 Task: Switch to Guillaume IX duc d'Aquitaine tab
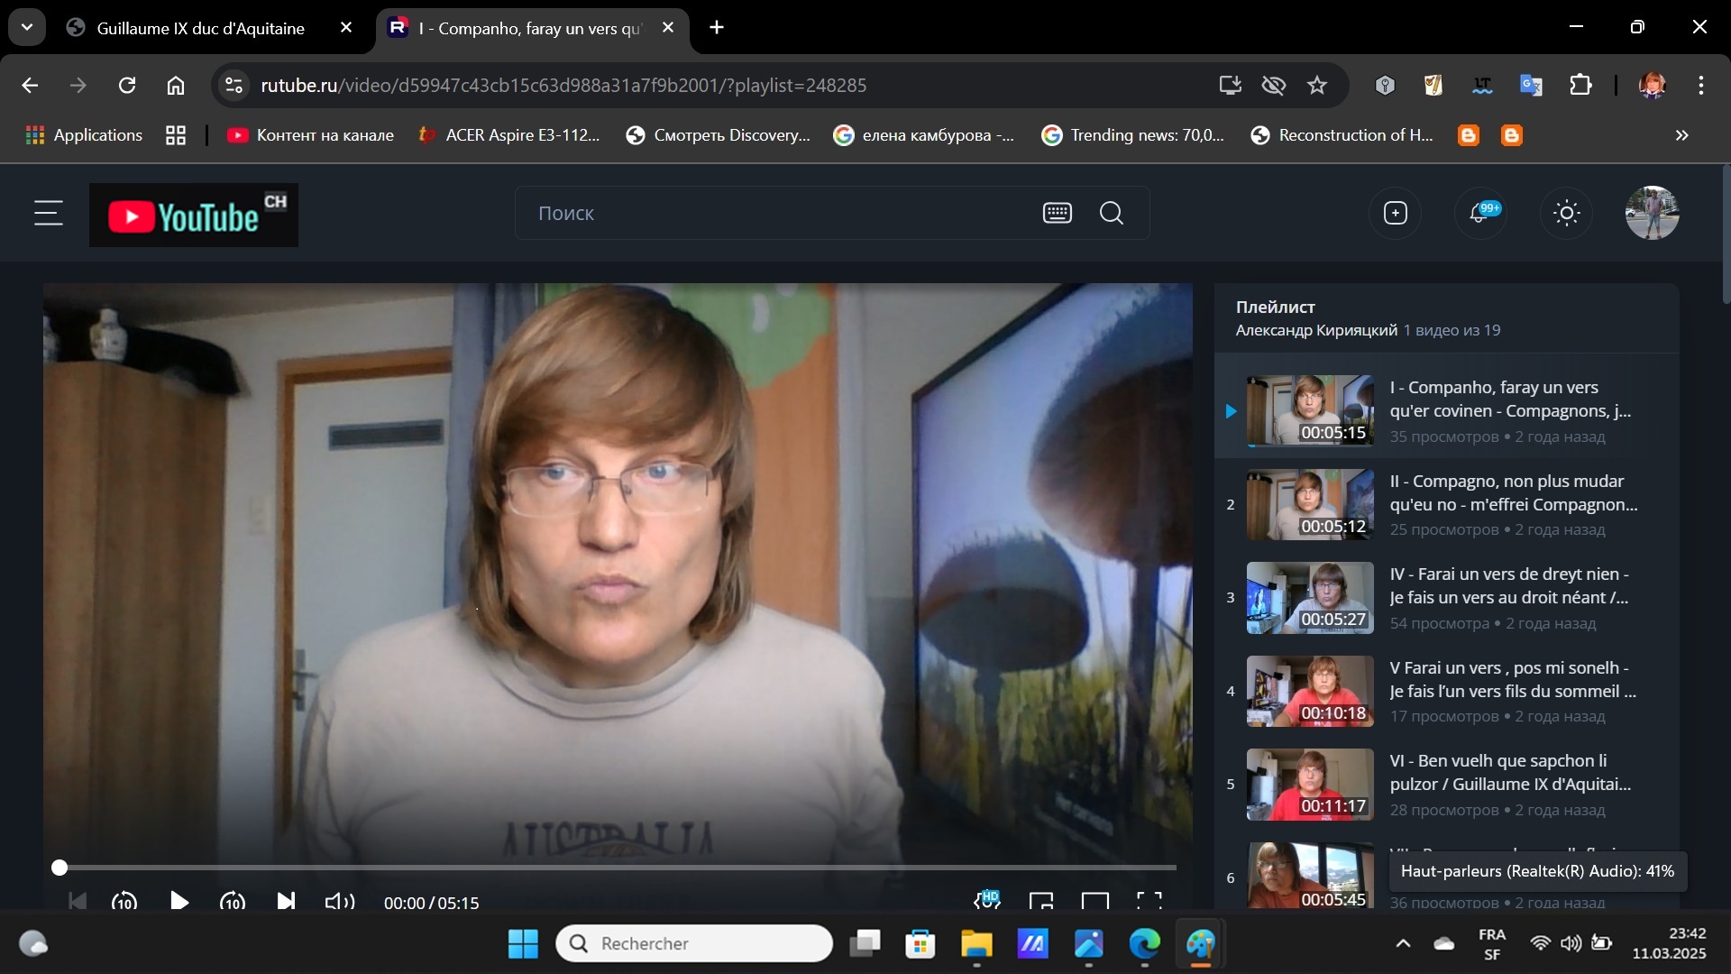click(x=200, y=28)
